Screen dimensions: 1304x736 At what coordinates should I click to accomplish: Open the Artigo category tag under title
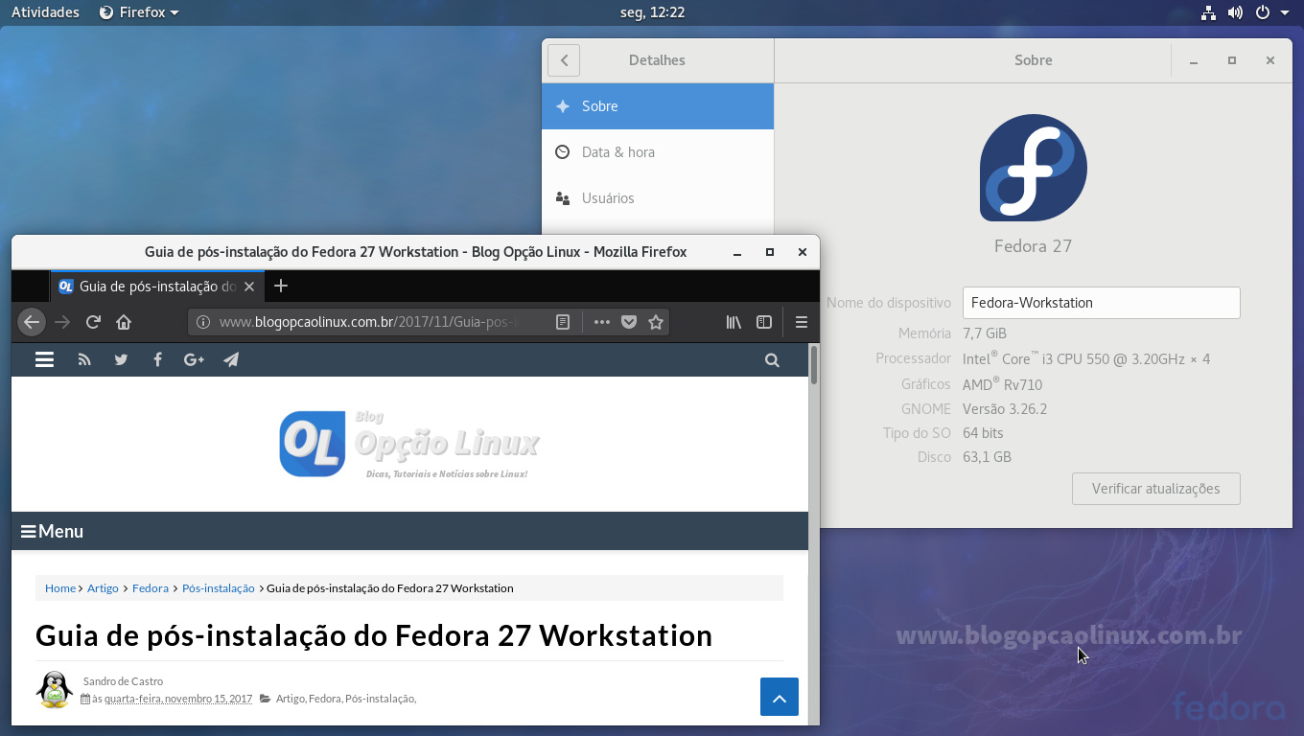291,699
